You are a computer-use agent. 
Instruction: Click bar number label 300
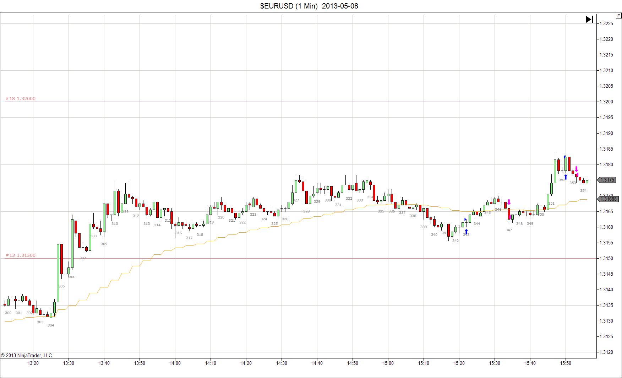tap(8, 313)
